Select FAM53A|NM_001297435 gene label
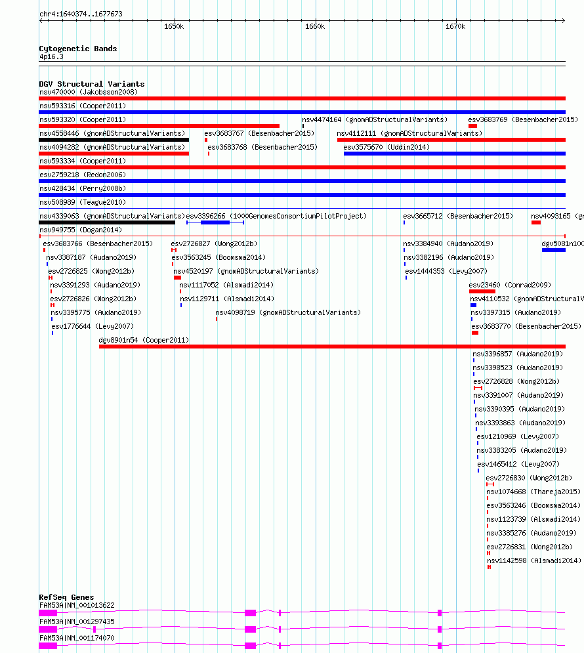This screenshot has height=653, width=584. (x=77, y=621)
